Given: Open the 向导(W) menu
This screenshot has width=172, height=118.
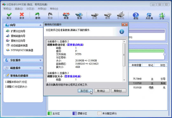Looking at the screenshot, I should pyautogui.click(x=42, y=9).
